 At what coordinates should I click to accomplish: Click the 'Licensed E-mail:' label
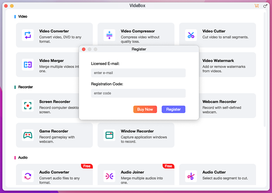(x=105, y=64)
